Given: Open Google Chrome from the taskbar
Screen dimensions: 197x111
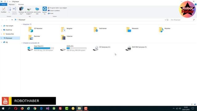Looking at the screenshot, I should click(35, 108).
